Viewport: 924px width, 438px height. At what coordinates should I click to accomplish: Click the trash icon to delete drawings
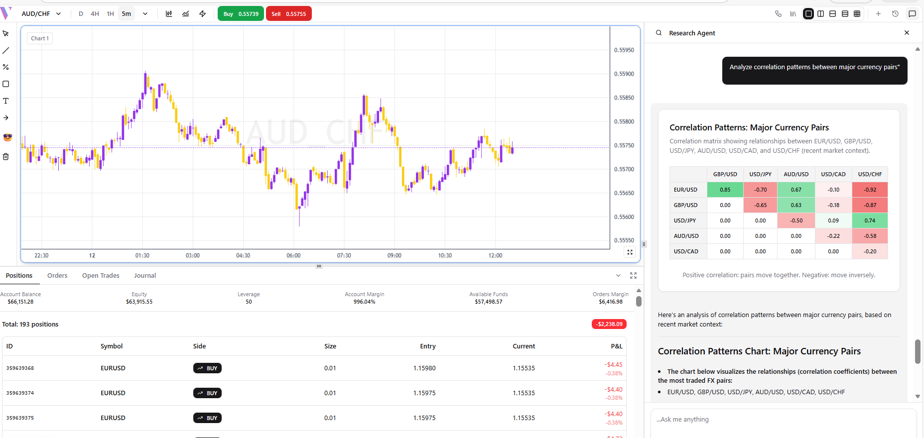[6, 157]
